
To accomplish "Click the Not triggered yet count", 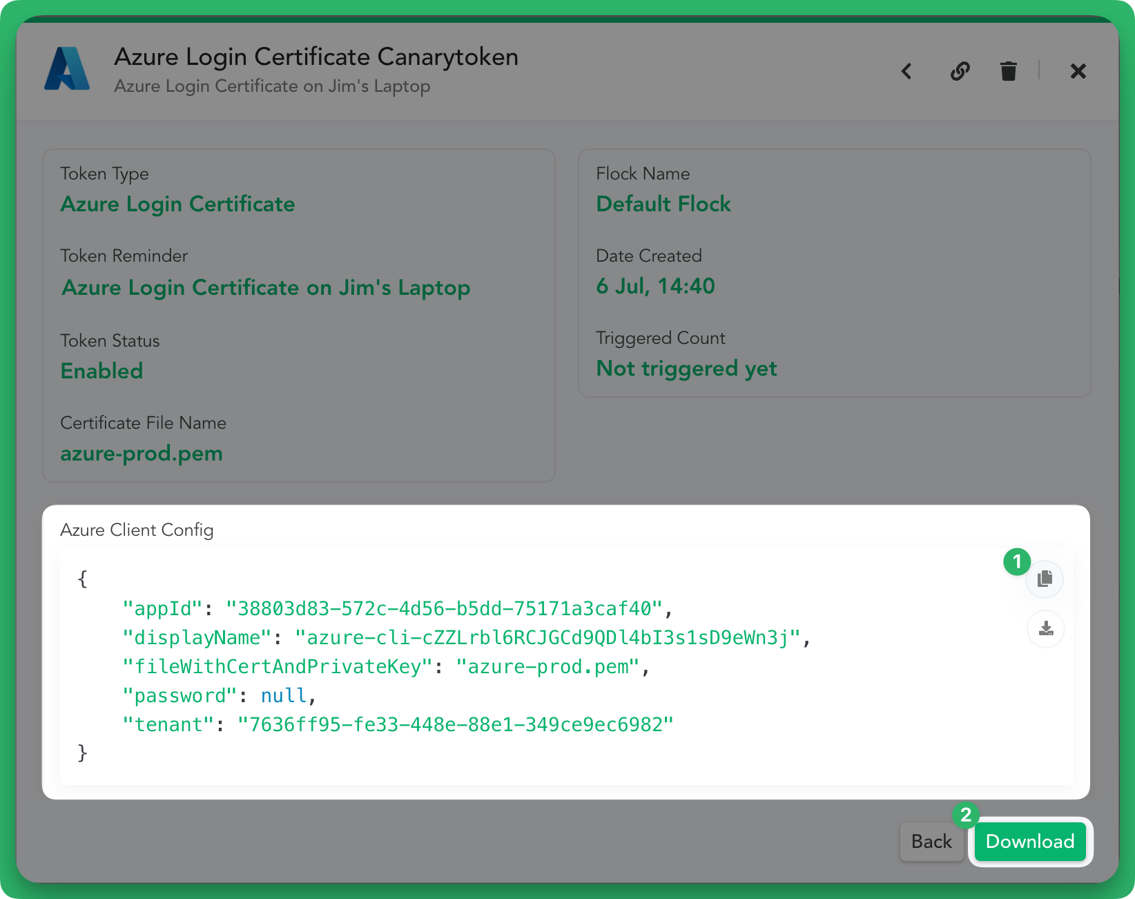I will pyautogui.click(x=686, y=369).
